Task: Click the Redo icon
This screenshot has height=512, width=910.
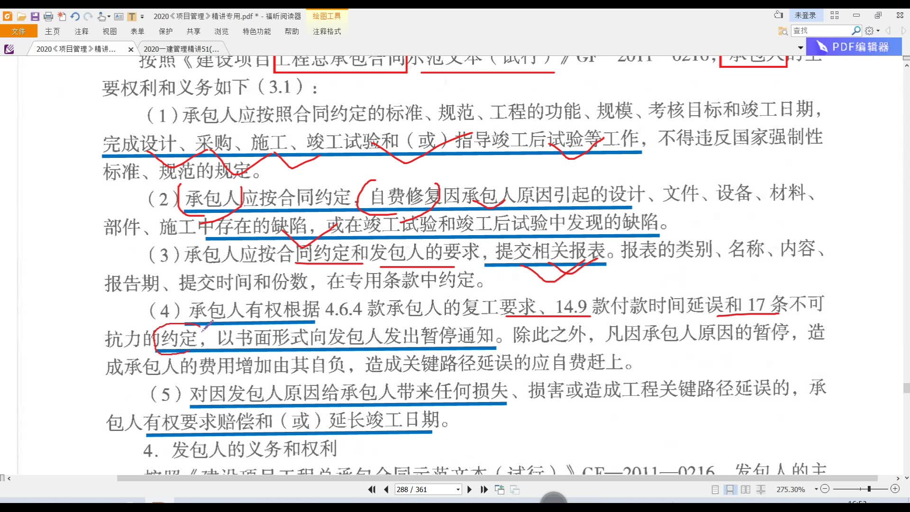Action: 88,16
